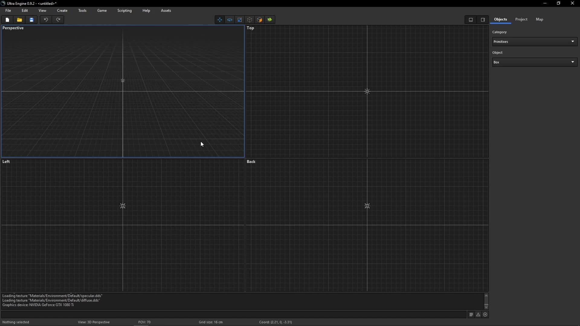Click the Redo arrow icon
This screenshot has height=326, width=580.
58,20
